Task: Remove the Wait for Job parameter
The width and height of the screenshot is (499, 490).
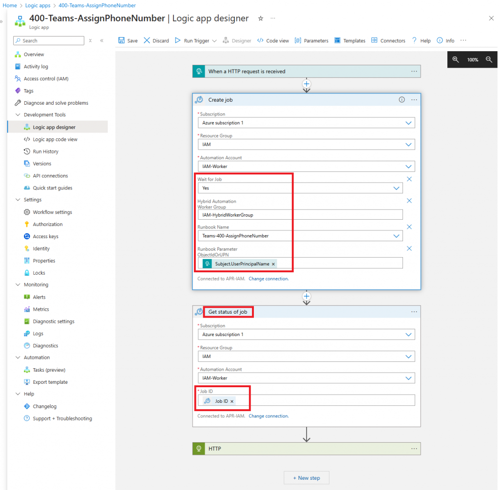Action: point(409,179)
